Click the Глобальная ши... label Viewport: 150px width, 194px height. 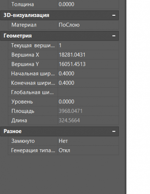(x=32, y=92)
